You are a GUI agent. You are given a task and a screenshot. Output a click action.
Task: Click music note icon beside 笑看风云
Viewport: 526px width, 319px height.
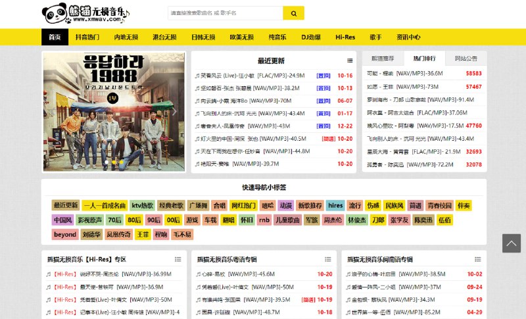[x=197, y=76]
